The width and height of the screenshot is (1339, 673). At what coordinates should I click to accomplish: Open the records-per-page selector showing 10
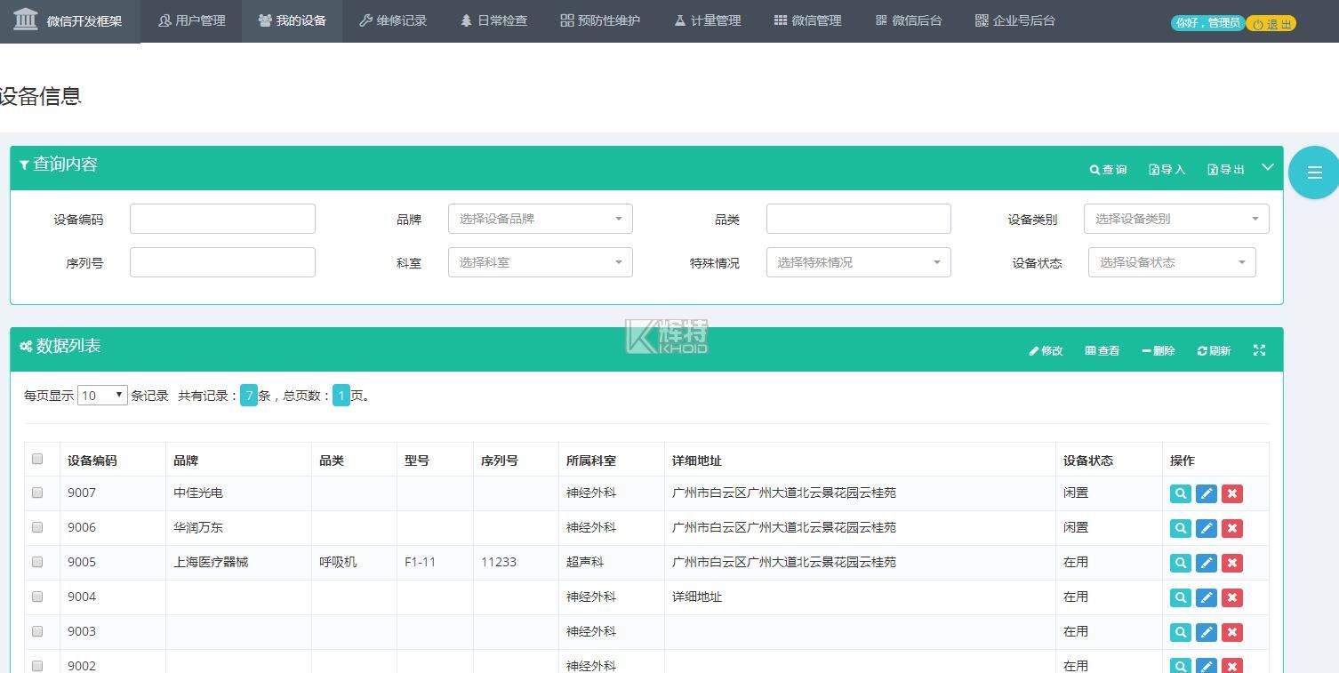click(102, 396)
